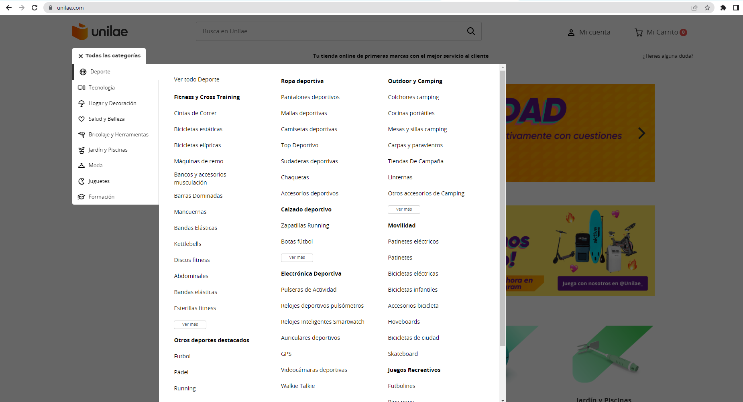743x402 pixels.
Task: Click the search magnifier icon
Action: tap(471, 31)
